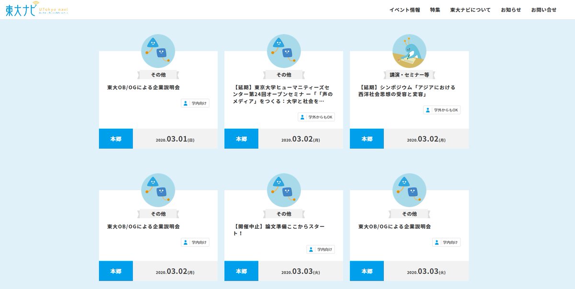Click 学外からもOK tag on the シンポジウム card
This screenshot has height=289, width=575.
pos(442,110)
